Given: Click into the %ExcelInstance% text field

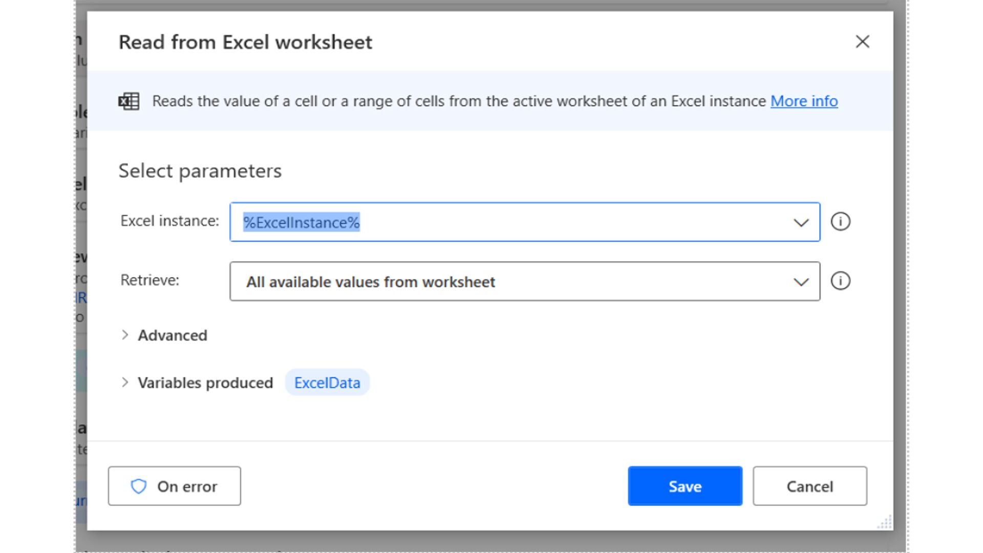Looking at the screenshot, I should click(512, 223).
